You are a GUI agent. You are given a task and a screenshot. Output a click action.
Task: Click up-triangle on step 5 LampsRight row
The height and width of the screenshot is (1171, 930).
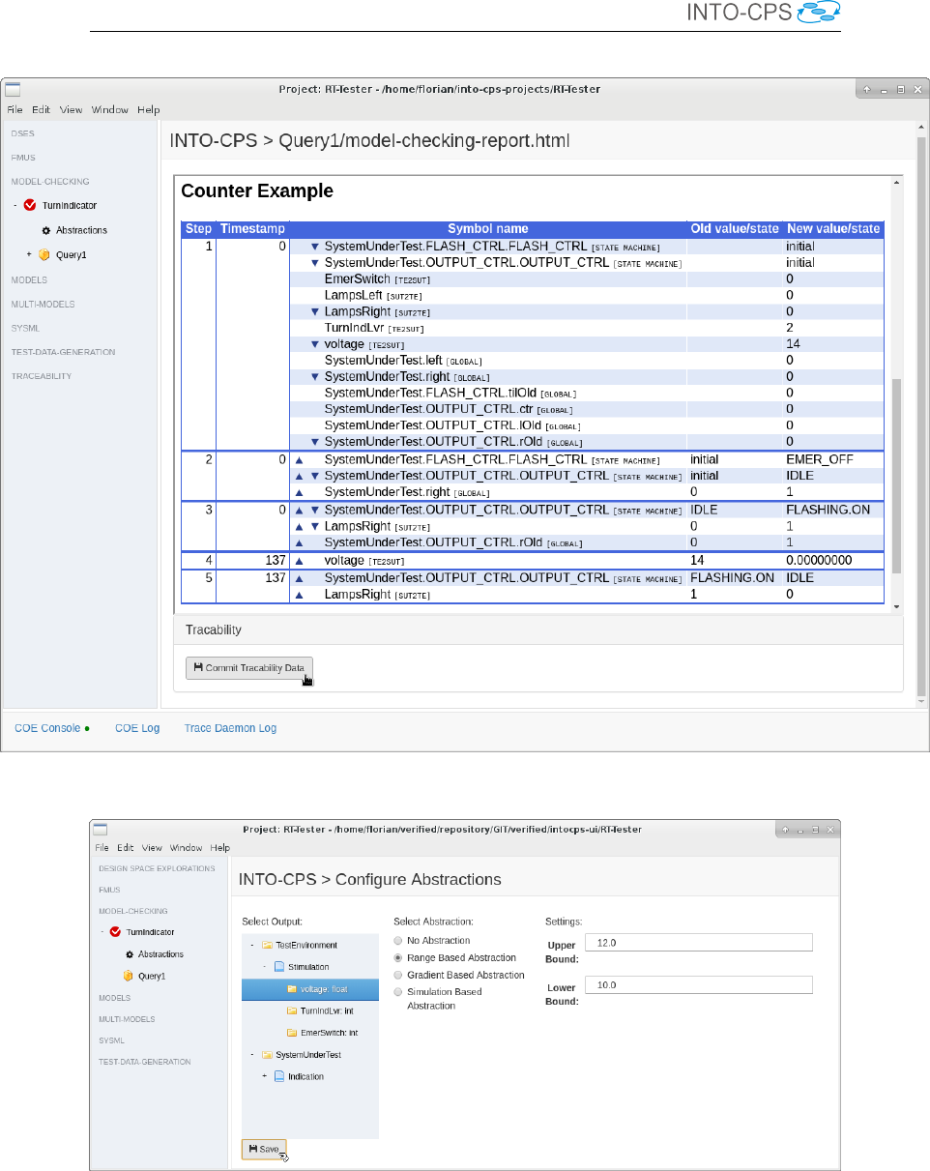pos(299,595)
